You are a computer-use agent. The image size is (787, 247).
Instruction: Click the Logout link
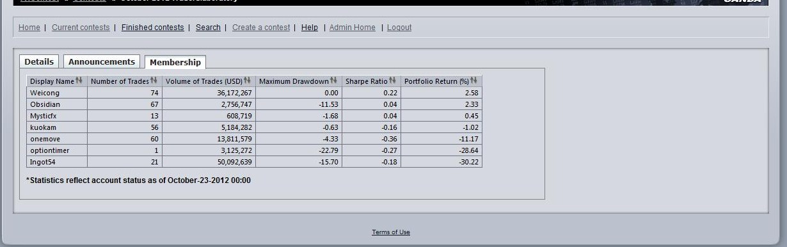point(399,28)
